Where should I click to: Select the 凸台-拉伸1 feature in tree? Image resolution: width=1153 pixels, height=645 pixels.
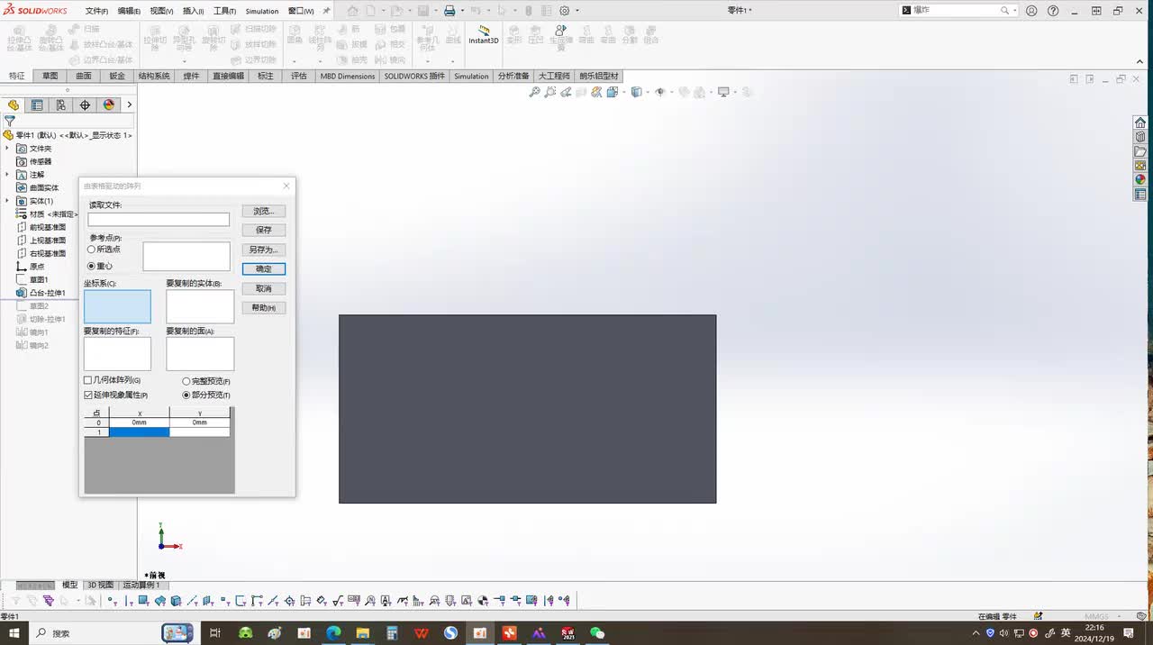pos(41,293)
